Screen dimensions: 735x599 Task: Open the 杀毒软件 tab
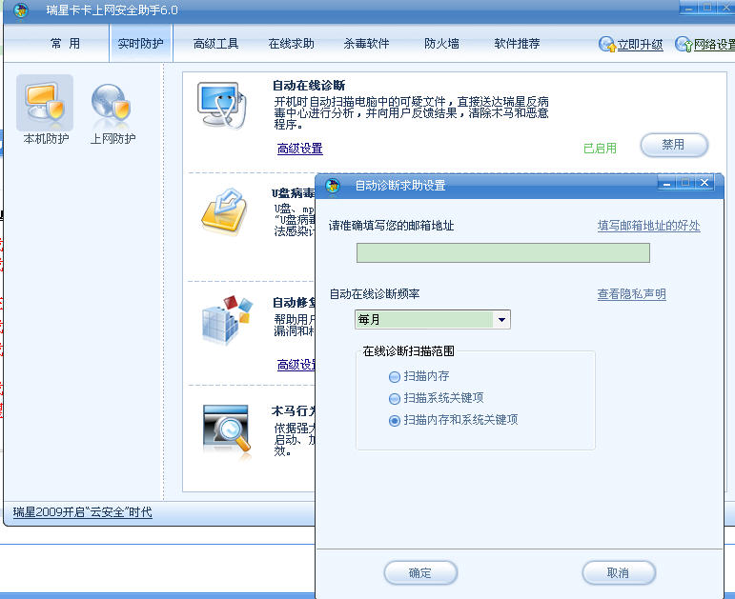(x=367, y=44)
